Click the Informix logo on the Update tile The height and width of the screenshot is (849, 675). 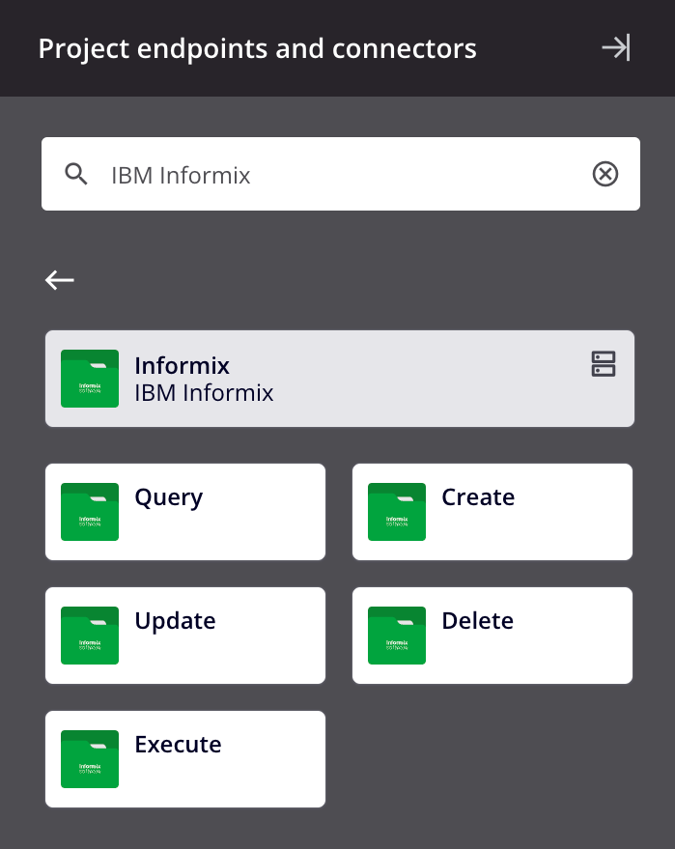click(x=89, y=636)
